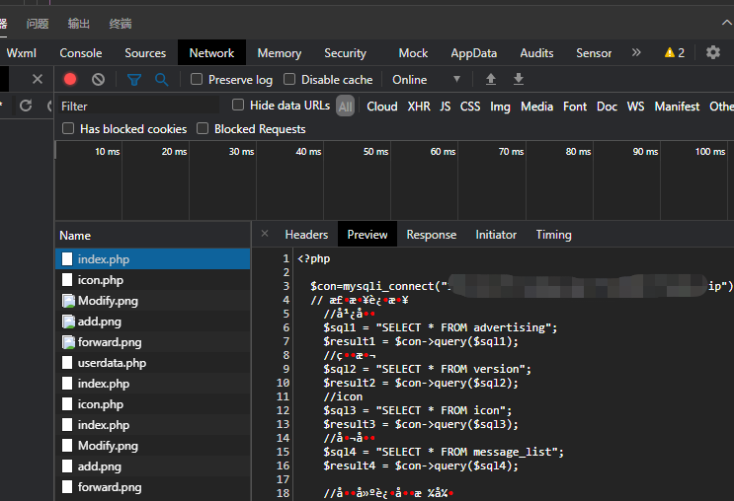Click the import HAR upload arrow icon
The height and width of the screenshot is (501, 734).
click(x=491, y=80)
